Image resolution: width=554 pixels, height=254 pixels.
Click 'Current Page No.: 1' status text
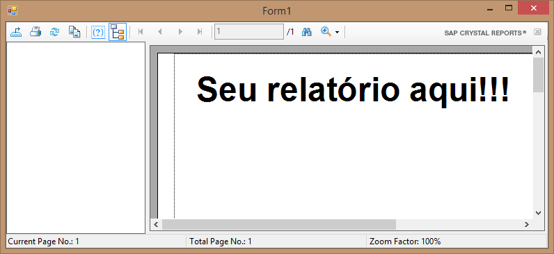pyautogui.click(x=43, y=242)
